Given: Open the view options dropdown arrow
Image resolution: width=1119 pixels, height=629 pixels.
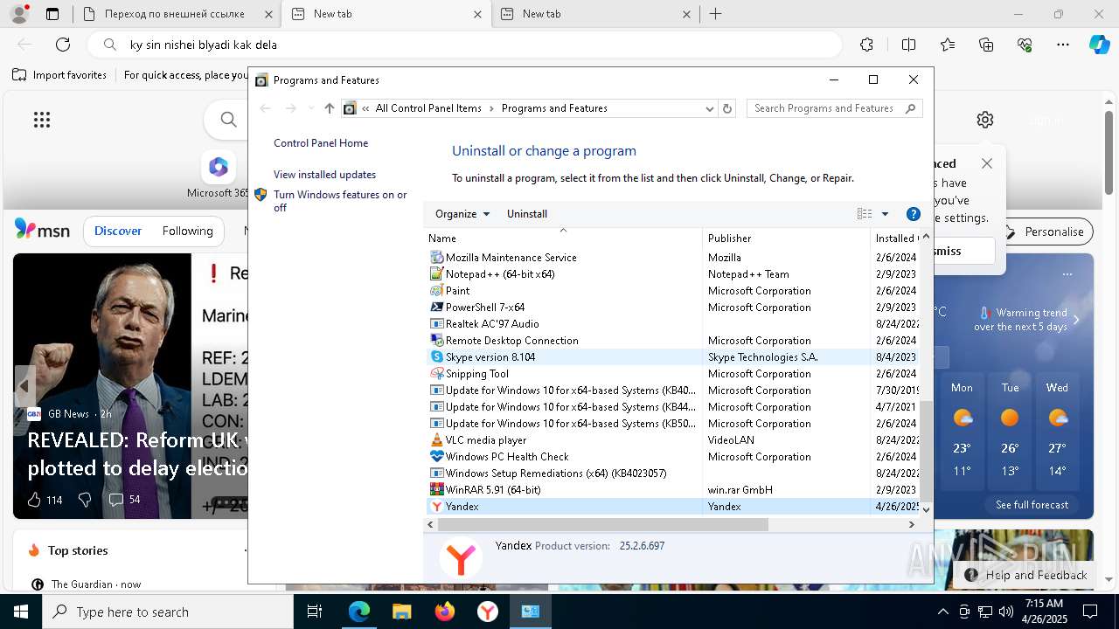Looking at the screenshot, I should (885, 214).
